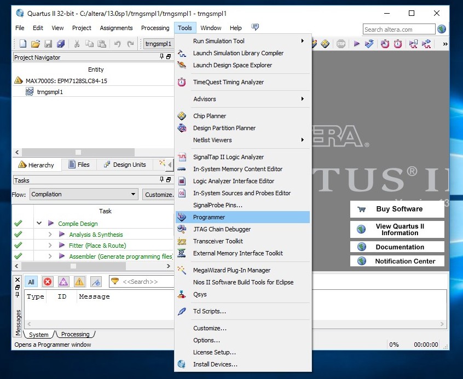Open Programmer from the Tools menu
This screenshot has width=463, height=379.
pos(242,217)
